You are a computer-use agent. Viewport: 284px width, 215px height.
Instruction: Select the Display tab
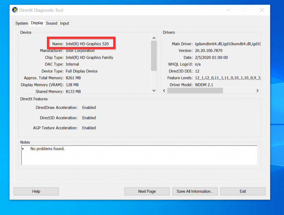click(37, 23)
